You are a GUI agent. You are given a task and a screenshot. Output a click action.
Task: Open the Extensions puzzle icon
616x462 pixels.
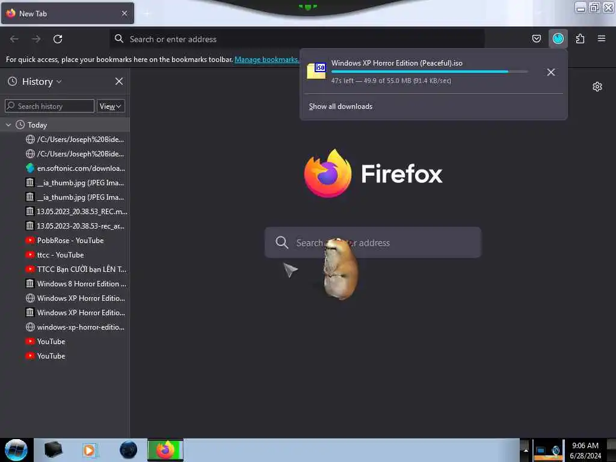point(580,38)
